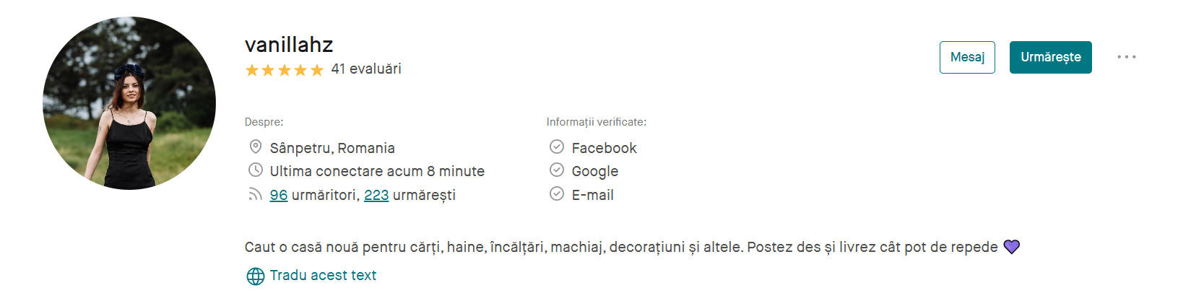This screenshot has width=1178, height=301.
Task: Follow user with Urmărește button
Action: pyautogui.click(x=1050, y=57)
